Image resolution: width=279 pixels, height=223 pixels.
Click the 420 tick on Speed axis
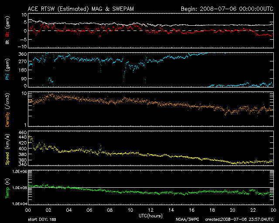[23, 143]
